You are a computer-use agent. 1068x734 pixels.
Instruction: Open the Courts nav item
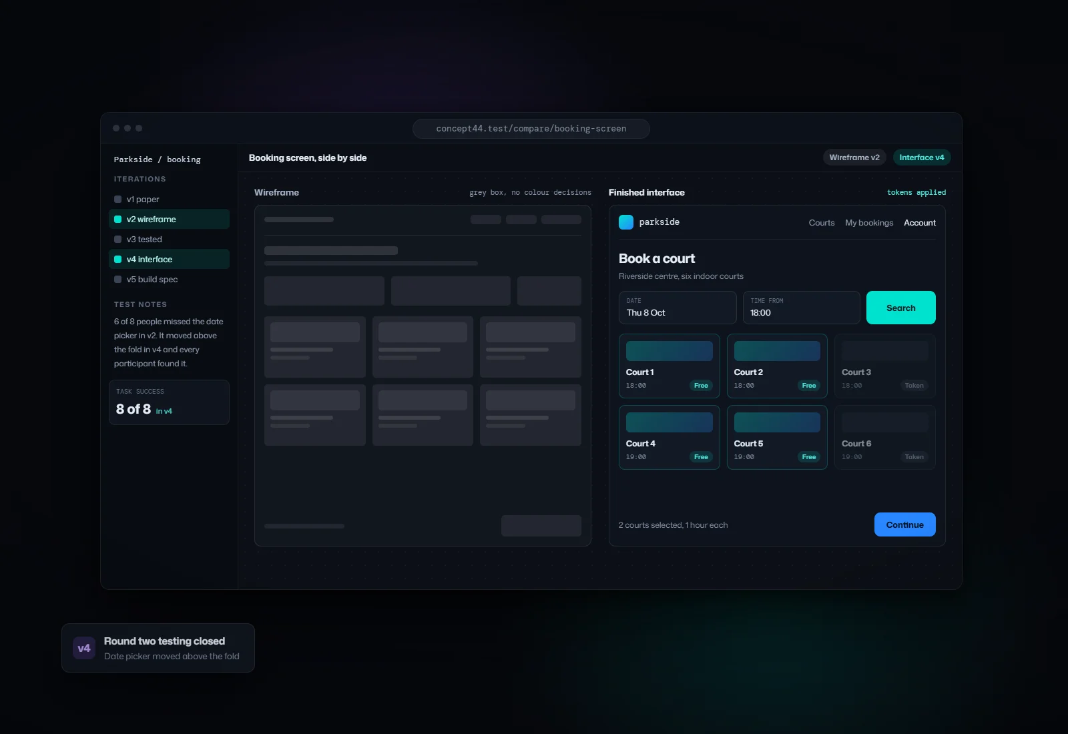tap(822, 223)
